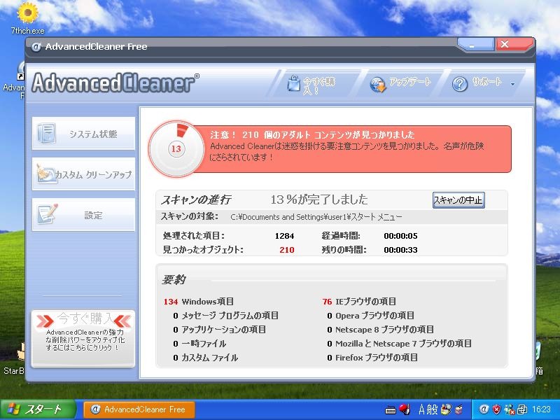Viewport: 560px width, 420px height.
Task: Click the red security shield tray icon
Action: [496, 409]
